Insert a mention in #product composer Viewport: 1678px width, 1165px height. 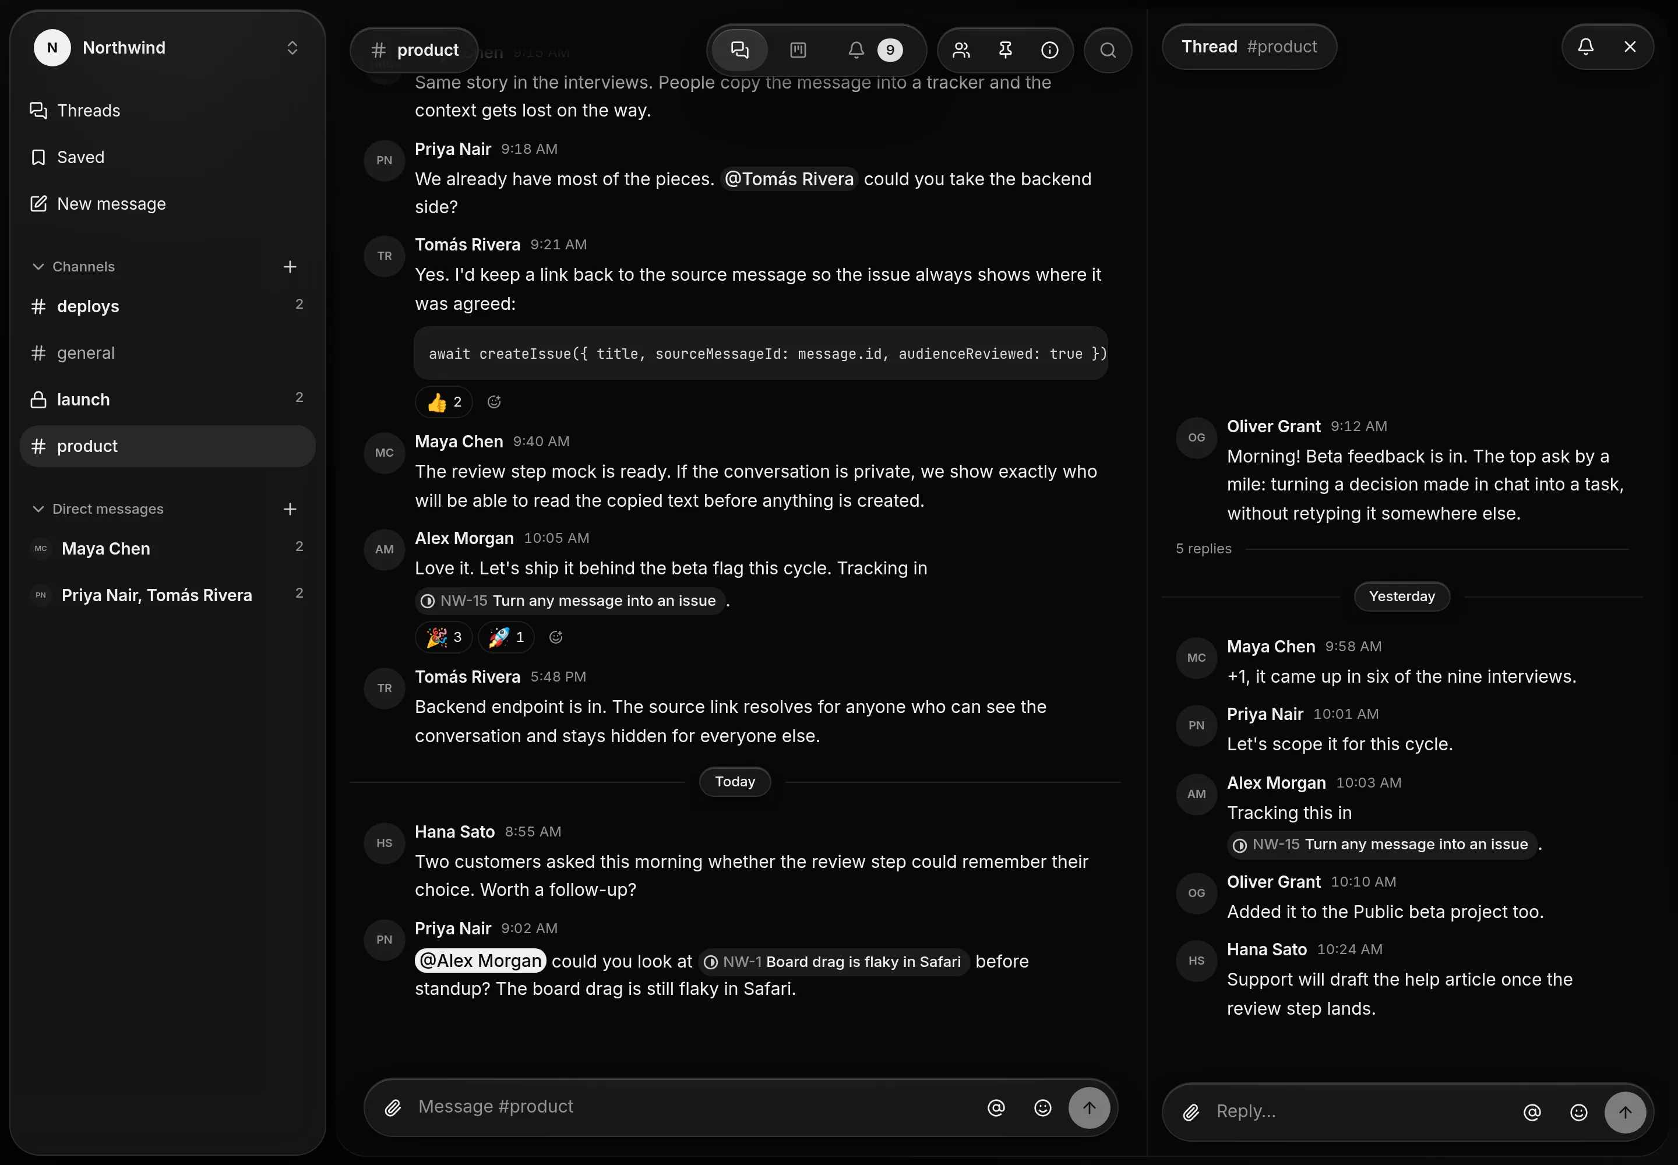click(x=996, y=1107)
